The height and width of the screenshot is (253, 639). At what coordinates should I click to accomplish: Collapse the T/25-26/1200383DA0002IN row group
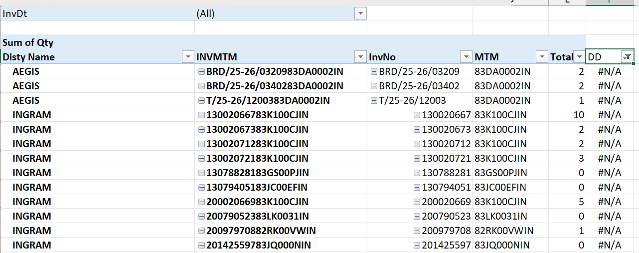(x=201, y=101)
